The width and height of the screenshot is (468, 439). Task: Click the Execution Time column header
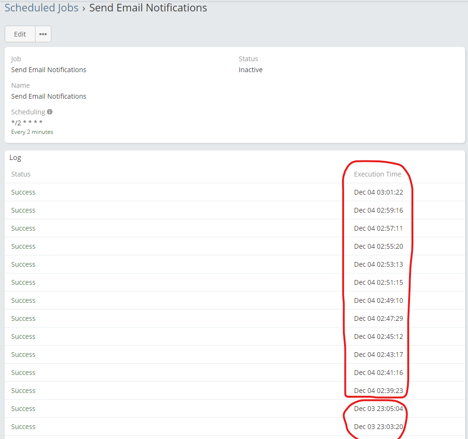coord(377,174)
